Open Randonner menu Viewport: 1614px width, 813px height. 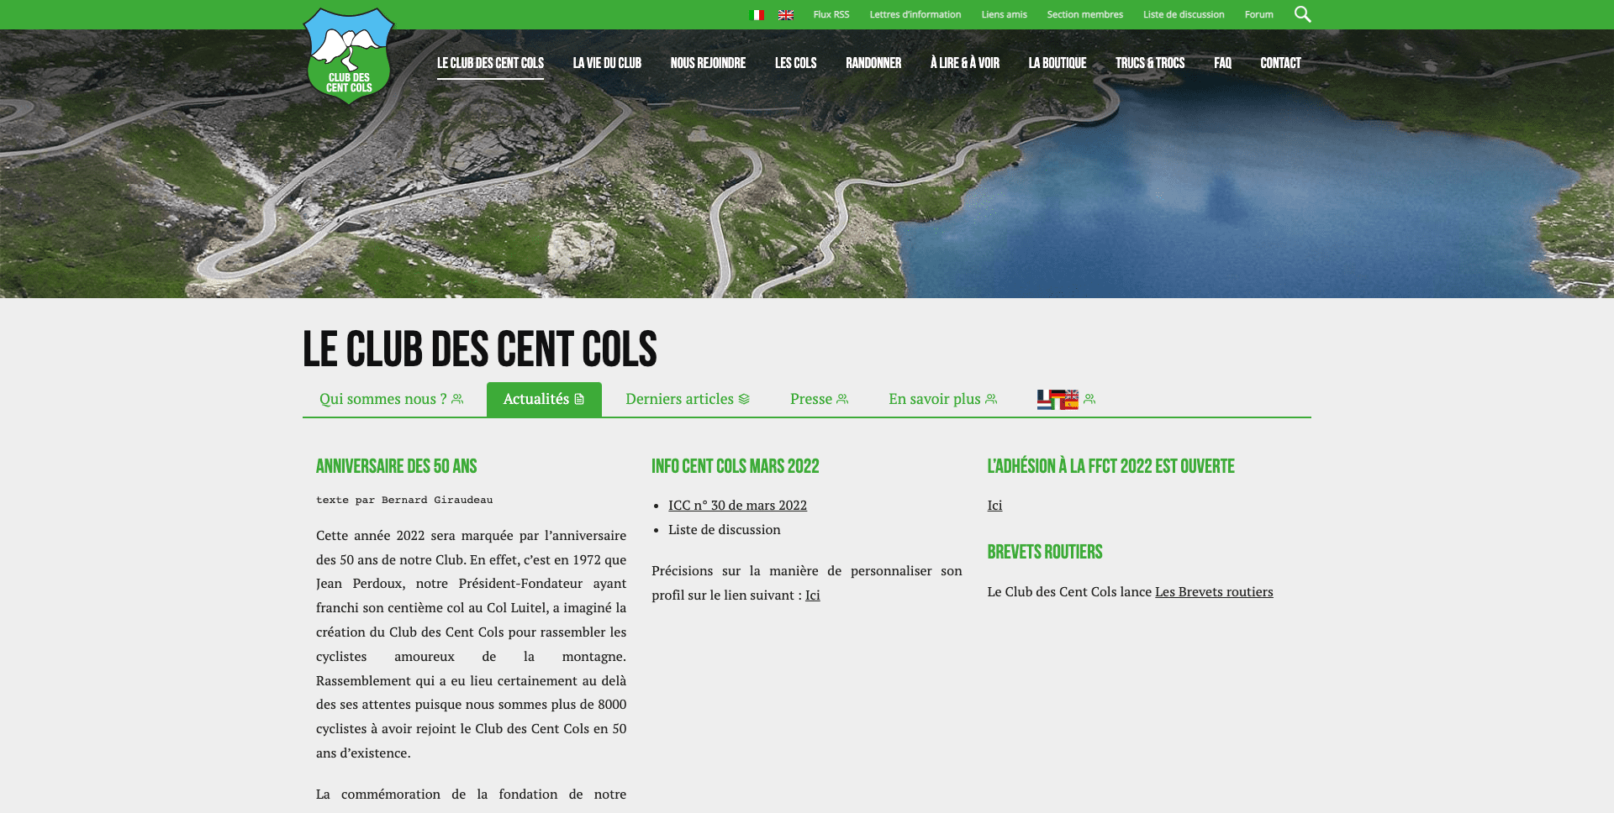click(x=873, y=63)
